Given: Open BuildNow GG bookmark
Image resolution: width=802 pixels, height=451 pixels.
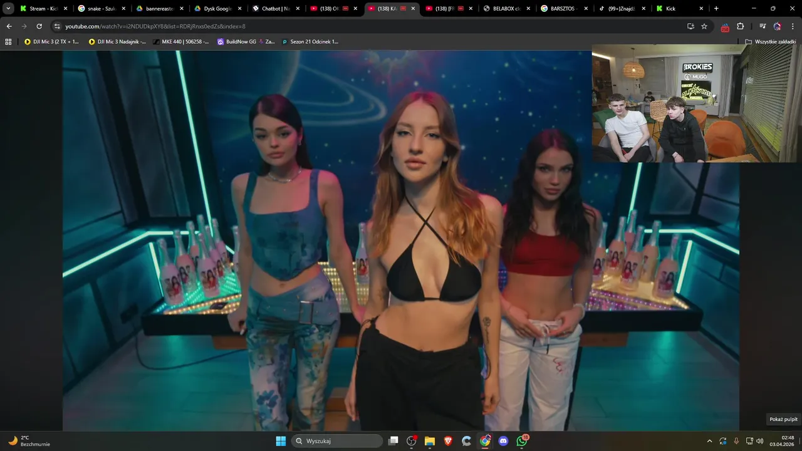Looking at the screenshot, I should coord(246,41).
